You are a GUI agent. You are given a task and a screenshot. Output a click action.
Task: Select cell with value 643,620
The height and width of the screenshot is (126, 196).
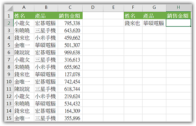70,30
